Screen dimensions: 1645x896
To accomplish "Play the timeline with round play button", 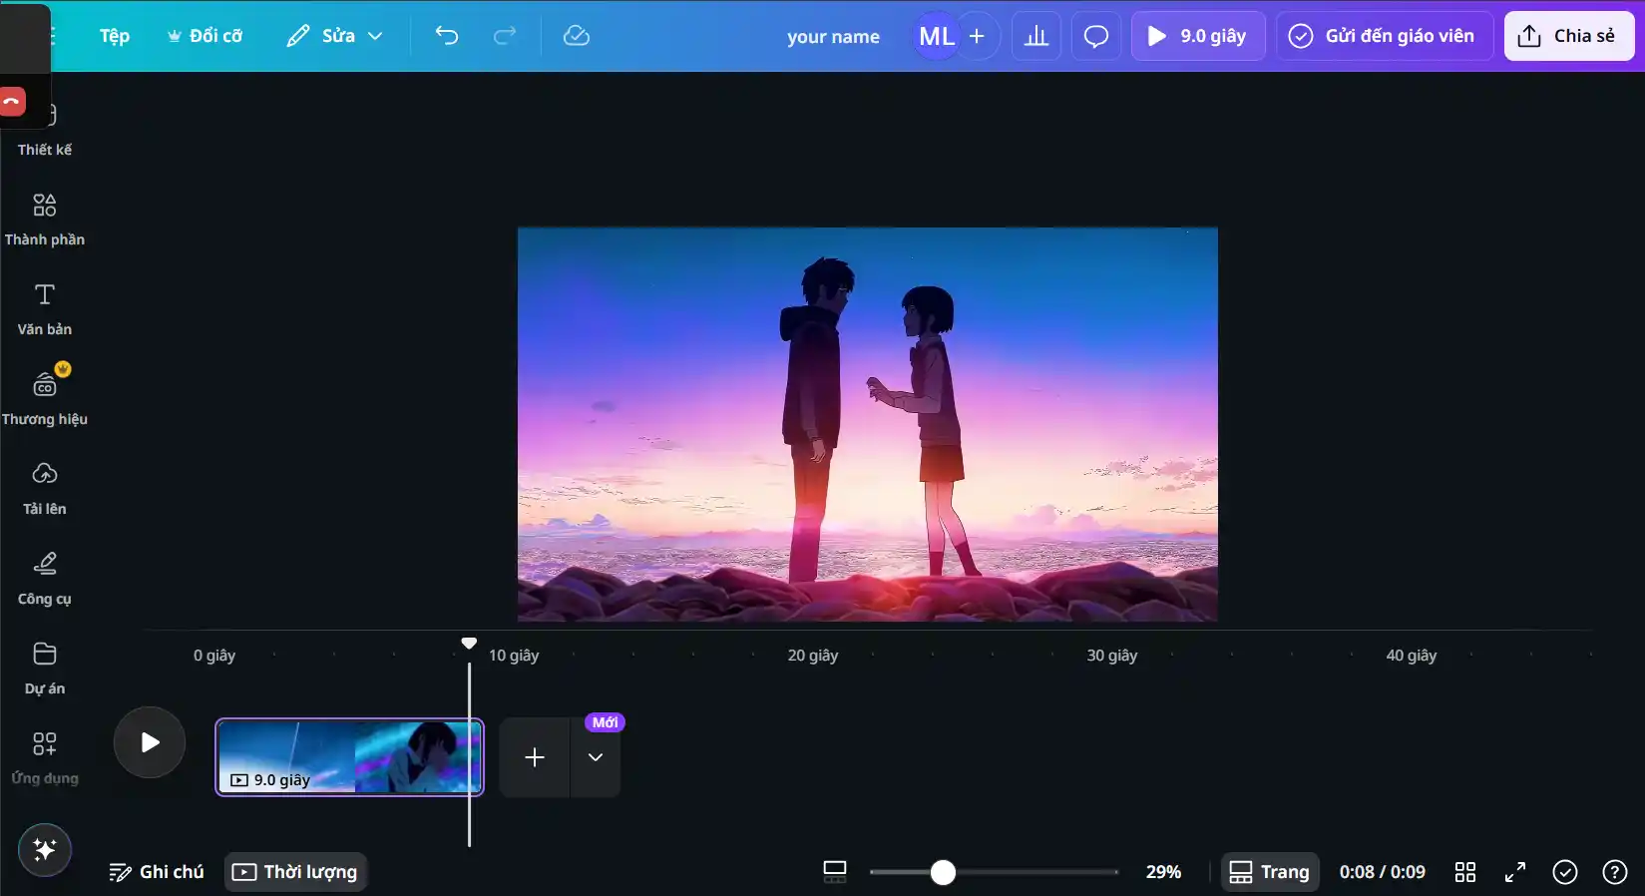I will pos(150,742).
